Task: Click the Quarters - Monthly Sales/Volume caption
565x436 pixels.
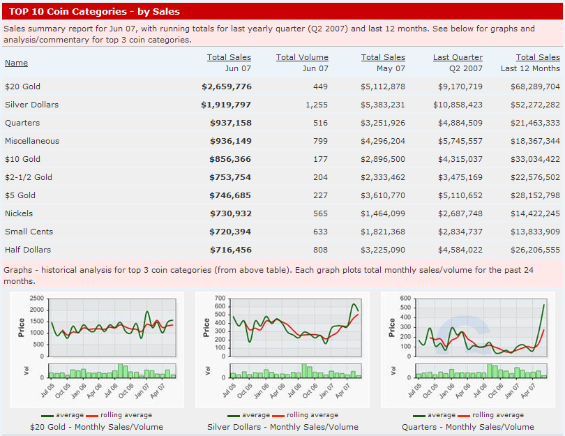Action: (468, 427)
